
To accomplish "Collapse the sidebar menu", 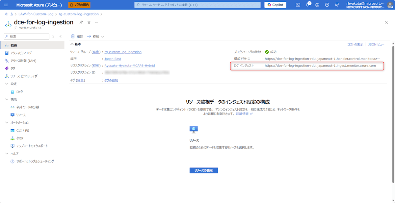I will click(60, 37).
